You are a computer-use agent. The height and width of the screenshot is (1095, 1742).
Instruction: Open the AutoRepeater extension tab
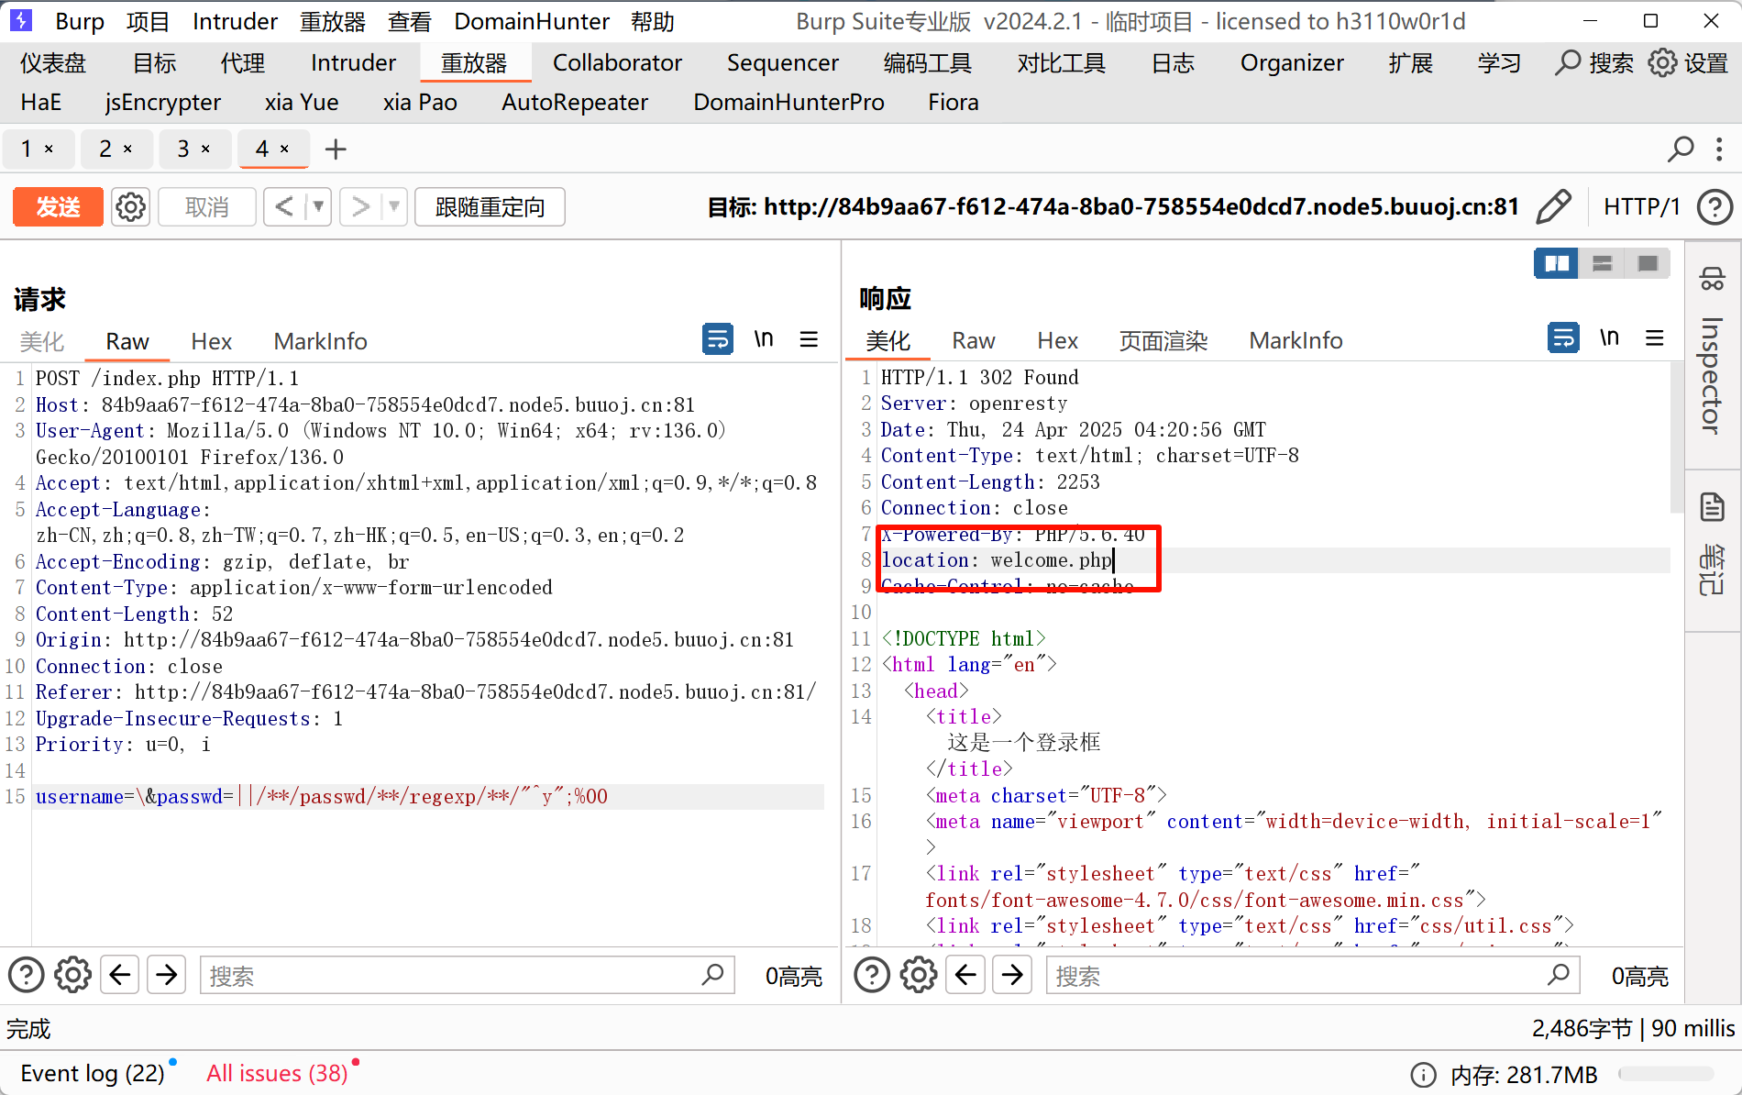tap(575, 102)
